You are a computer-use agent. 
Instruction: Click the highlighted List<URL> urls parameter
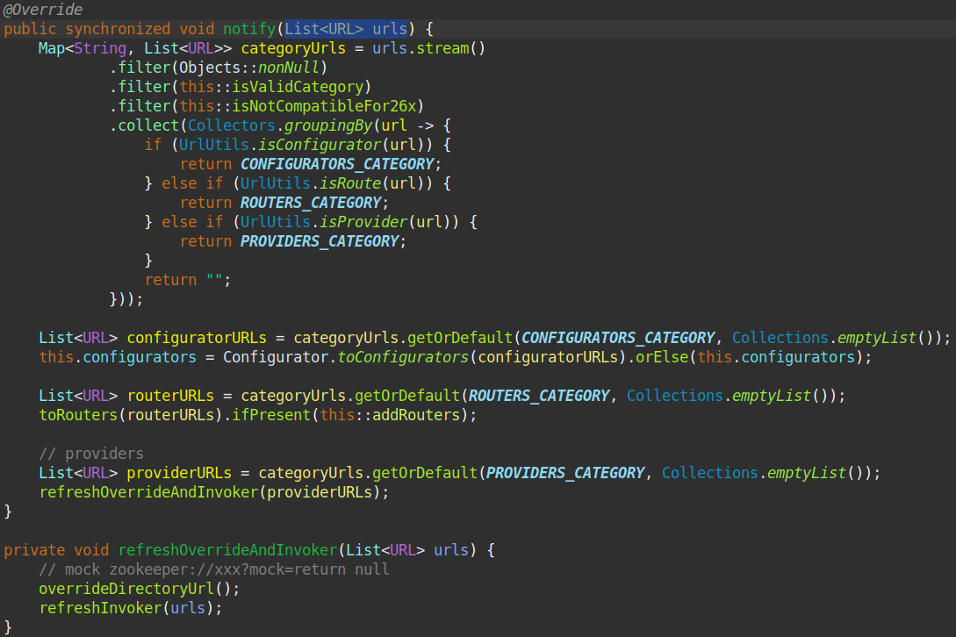pos(346,29)
